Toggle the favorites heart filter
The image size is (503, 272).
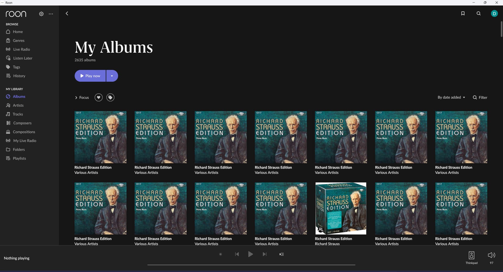99,97
